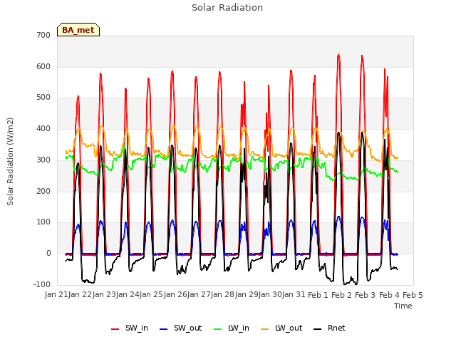Click the 200 y-axis tick label

(x=43, y=191)
